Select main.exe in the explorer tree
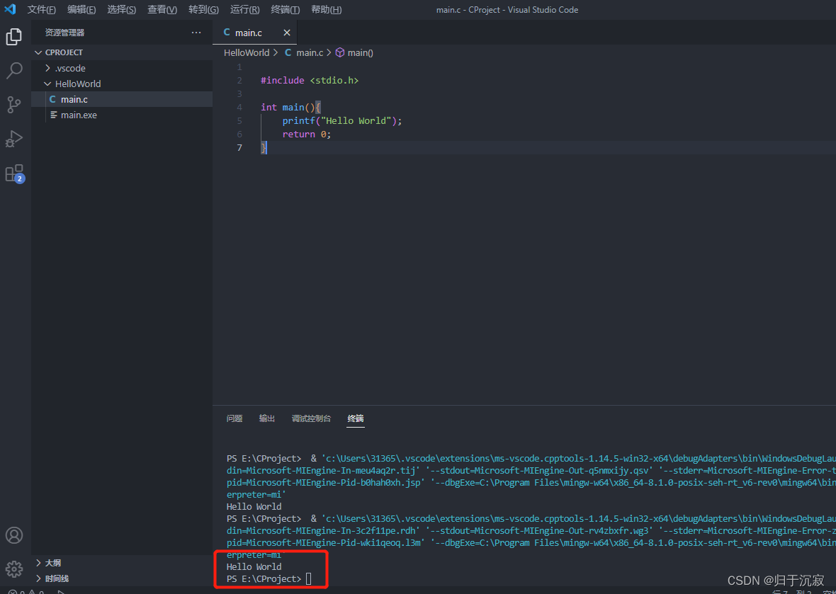This screenshot has height=594, width=836. coord(122,115)
